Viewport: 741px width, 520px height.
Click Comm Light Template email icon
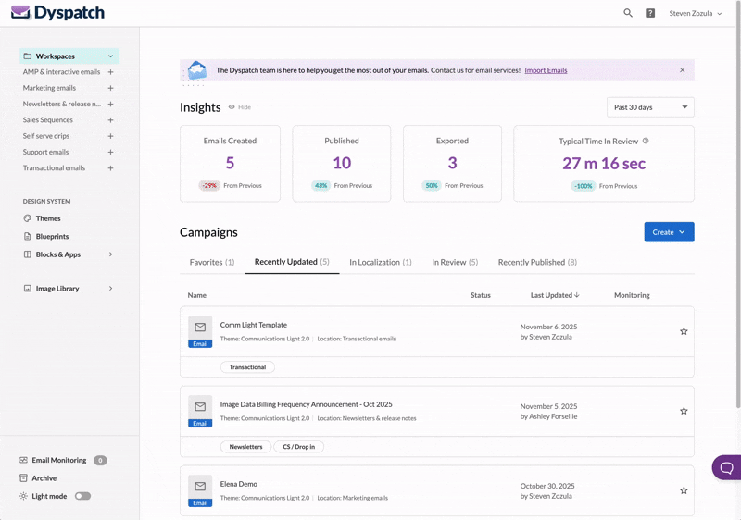pos(200,332)
